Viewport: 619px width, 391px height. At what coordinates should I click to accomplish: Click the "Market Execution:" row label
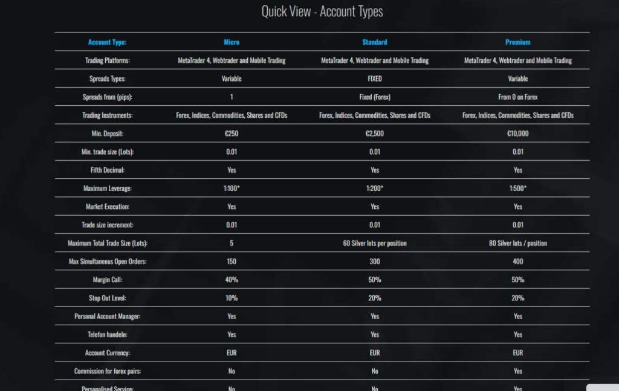point(108,207)
